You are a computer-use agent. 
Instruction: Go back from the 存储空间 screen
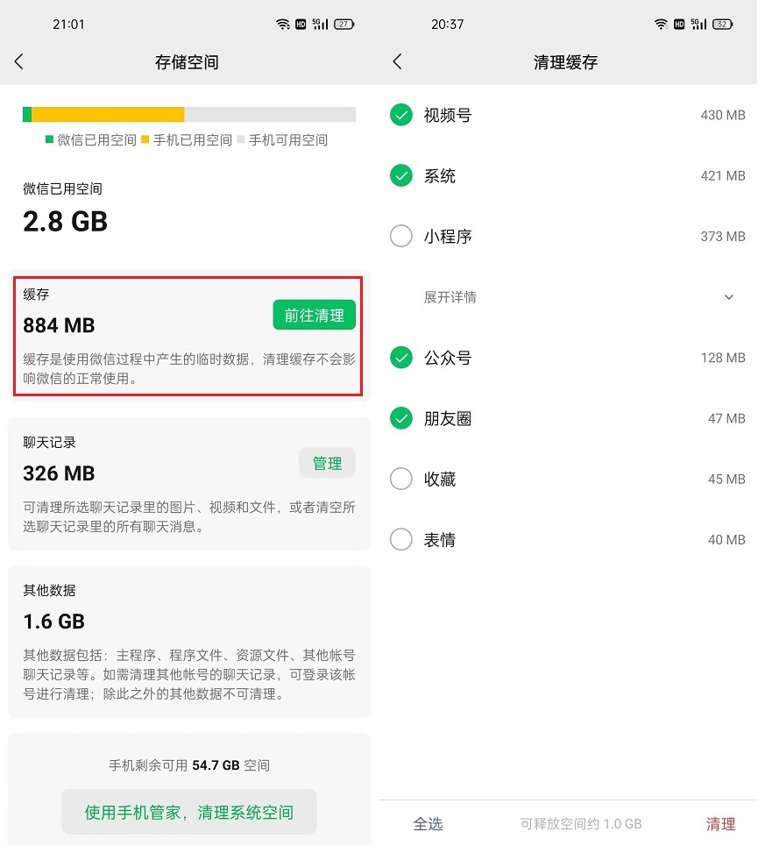click(x=19, y=61)
